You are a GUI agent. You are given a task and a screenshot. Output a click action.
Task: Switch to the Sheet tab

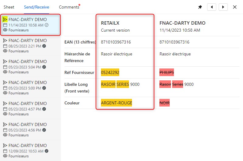[x=9, y=7]
